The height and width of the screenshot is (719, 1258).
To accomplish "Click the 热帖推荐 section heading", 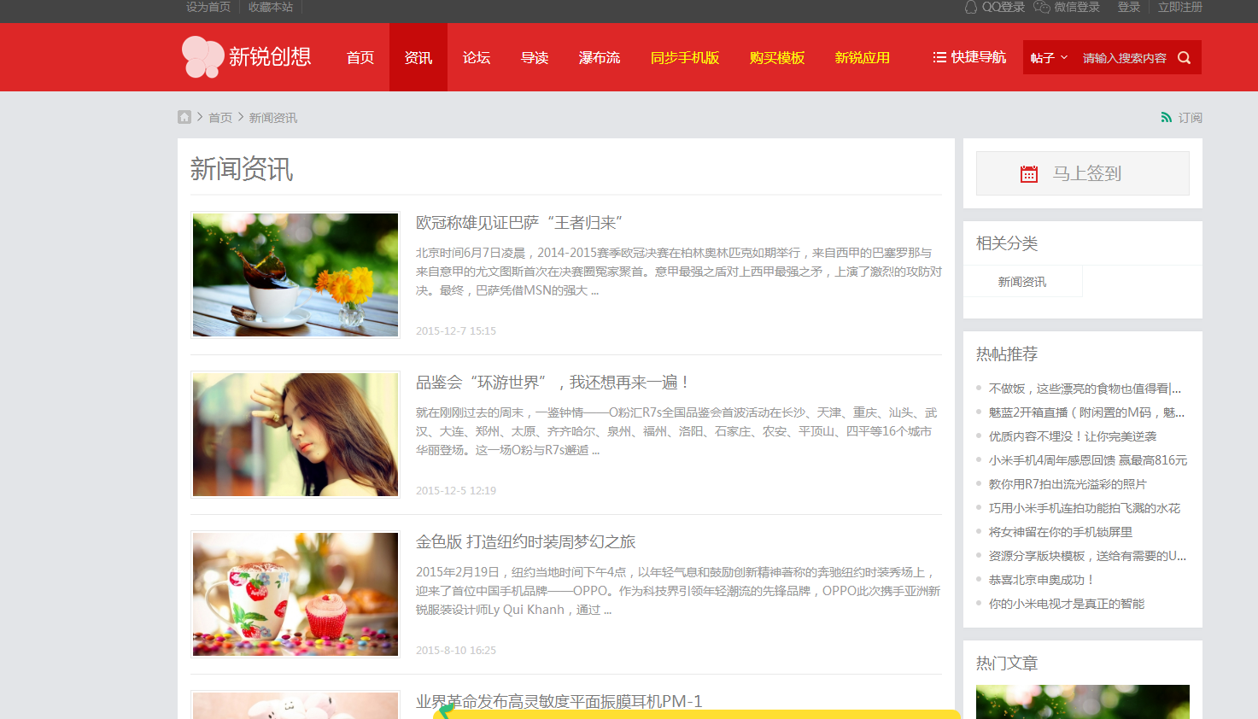I will tap(1007, 354).
